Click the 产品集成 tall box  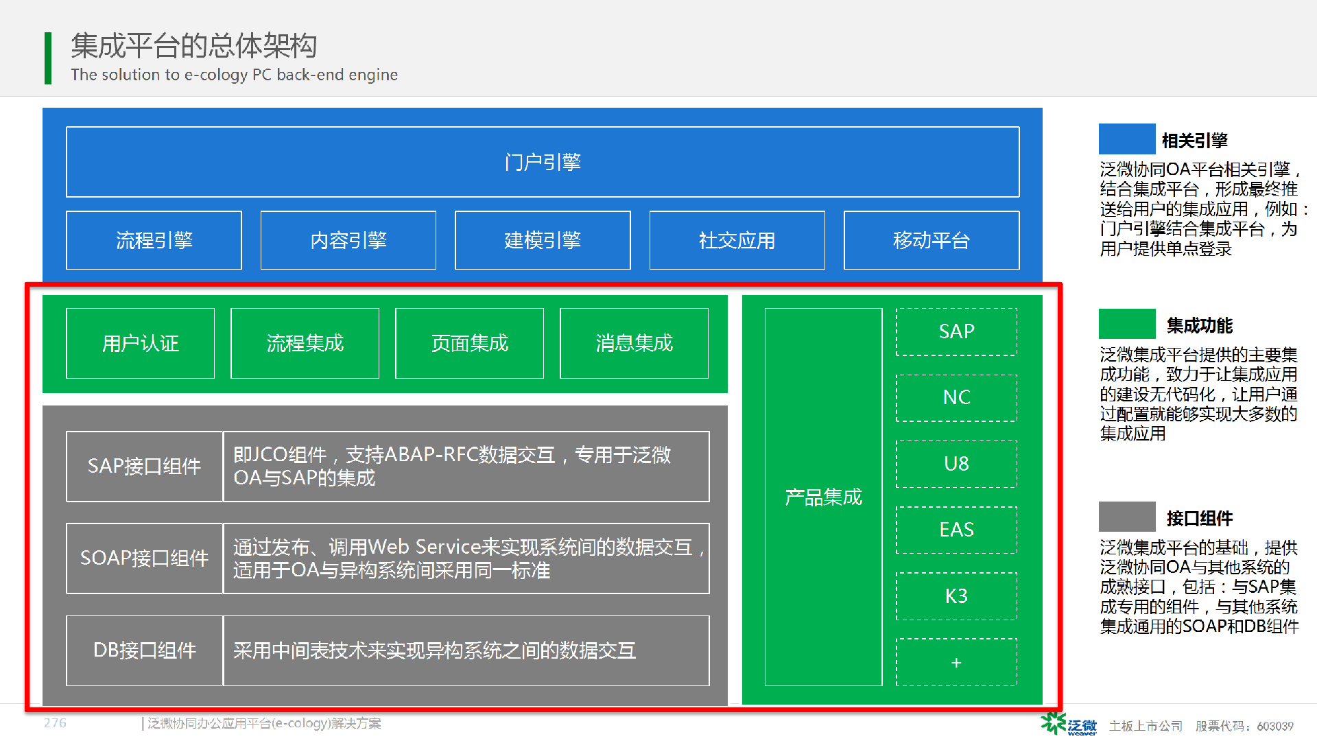coord(823,497)
